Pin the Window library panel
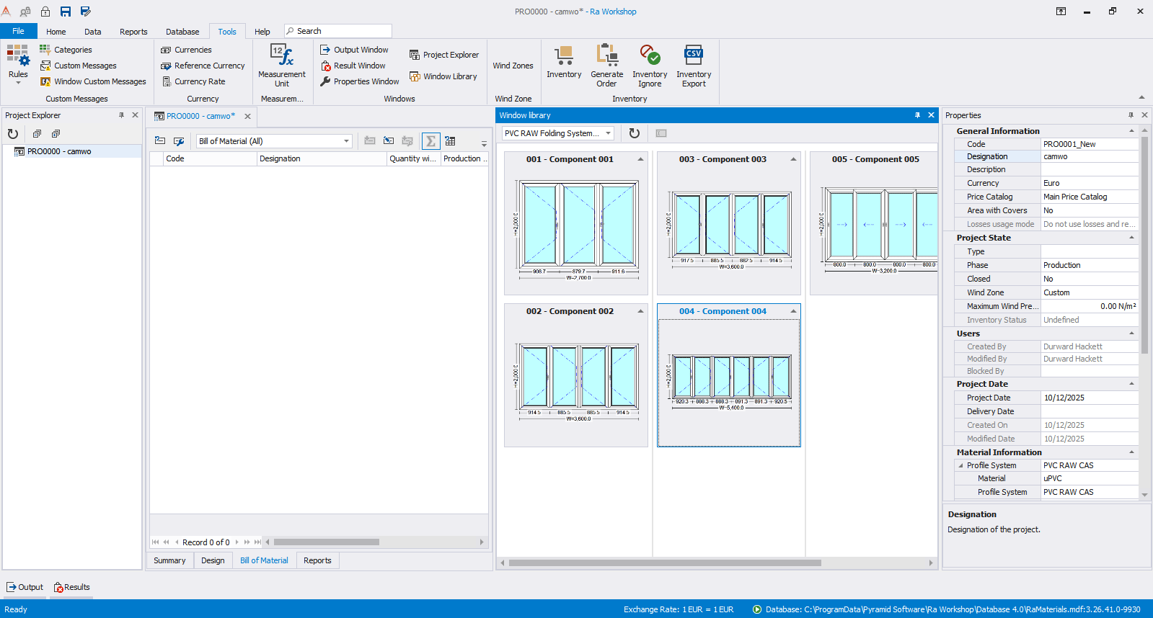Screen dimensions: 1153x618 (x=917, y=115)
